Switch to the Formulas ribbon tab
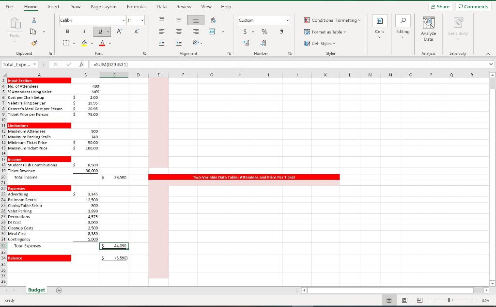The width and height of the screenshot is (496, 307). 137,6
